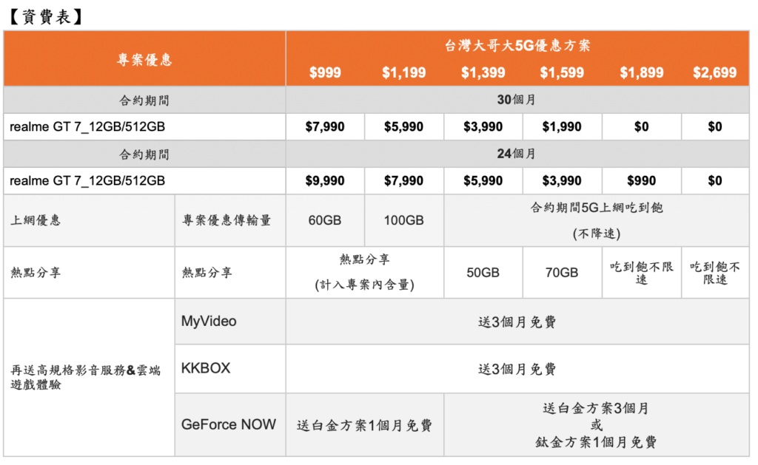
Task: Click the KKBOX service row label
Action: pos(206,368)
